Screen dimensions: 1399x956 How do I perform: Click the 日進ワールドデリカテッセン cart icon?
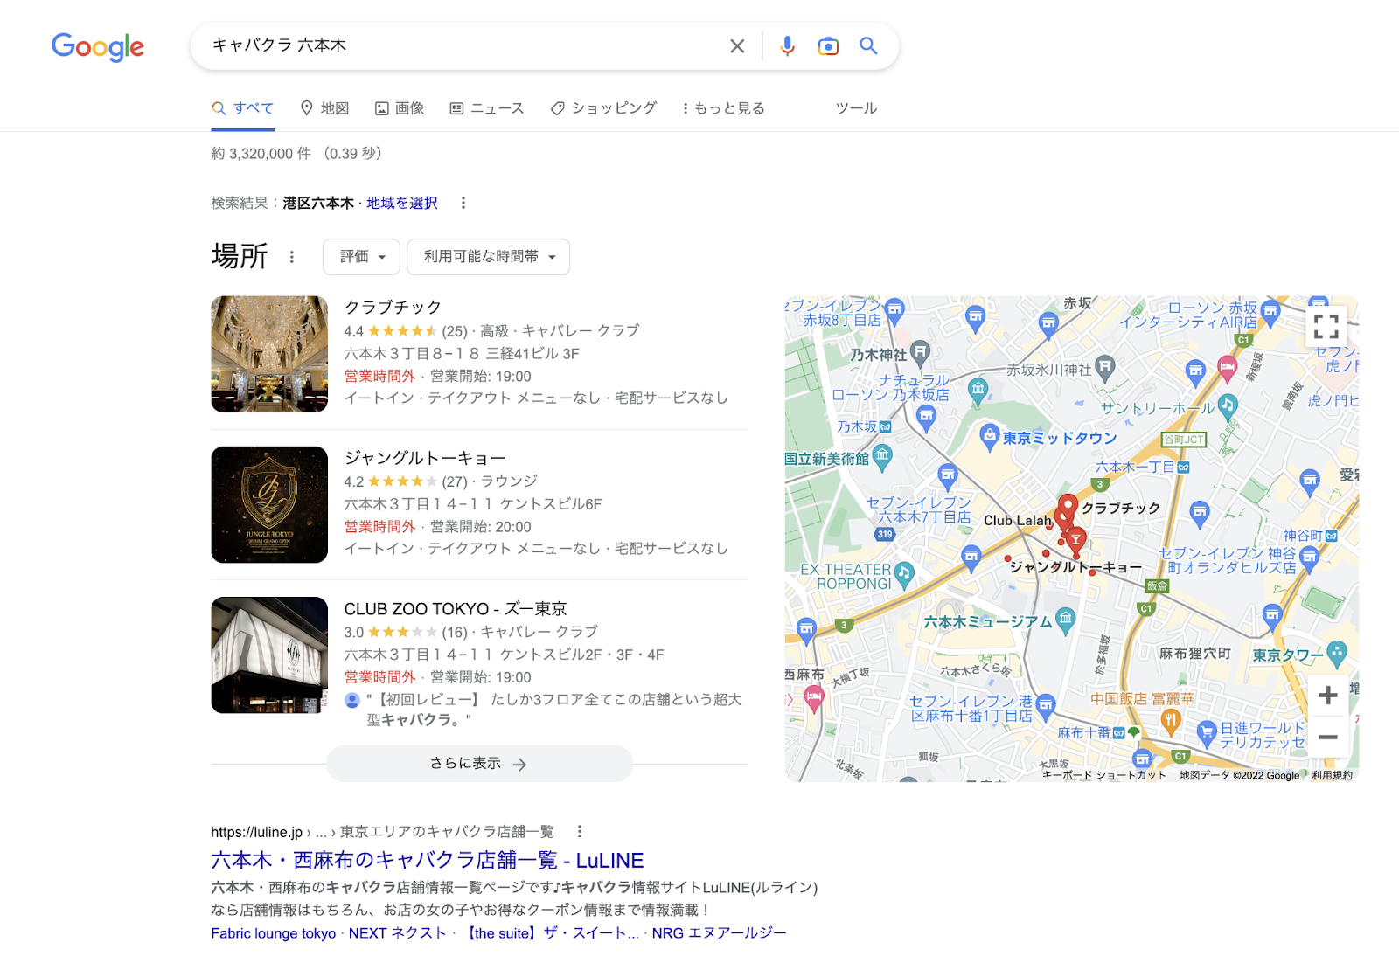coord(1207,732)
